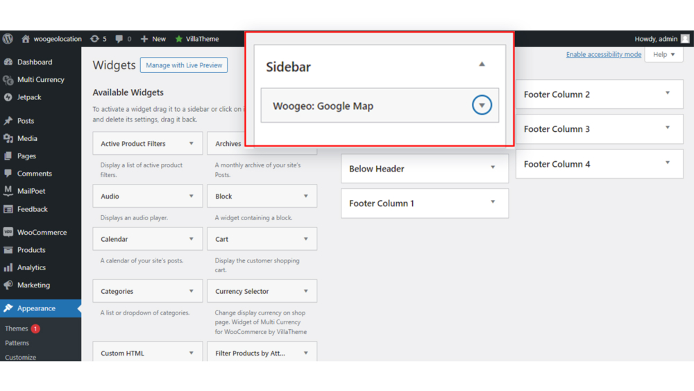Click the MailPoet M icon
Image resolution: width=694 pixels, height=391 pixels.
(x=8, y=191)
